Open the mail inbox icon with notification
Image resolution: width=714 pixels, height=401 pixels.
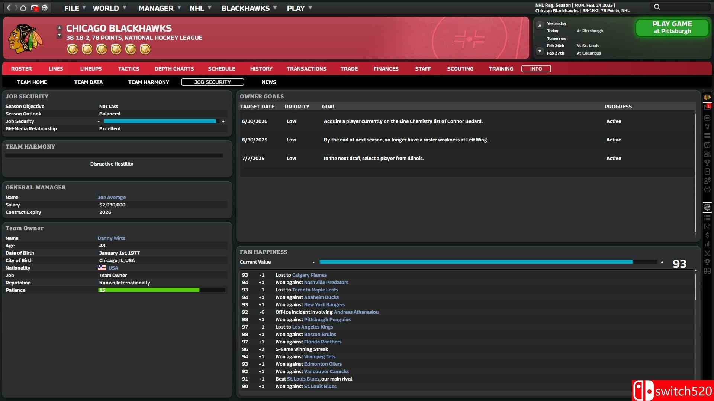click(34, 8)
